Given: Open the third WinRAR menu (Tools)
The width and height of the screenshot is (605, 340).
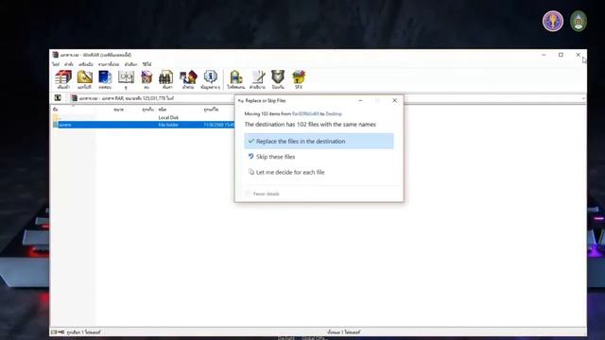Looking at the screenshot, I should click(x=86, y=64).
